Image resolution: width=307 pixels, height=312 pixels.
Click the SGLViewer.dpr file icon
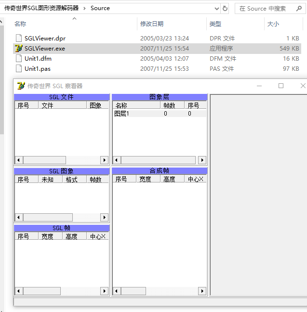(x=19, y=38)
